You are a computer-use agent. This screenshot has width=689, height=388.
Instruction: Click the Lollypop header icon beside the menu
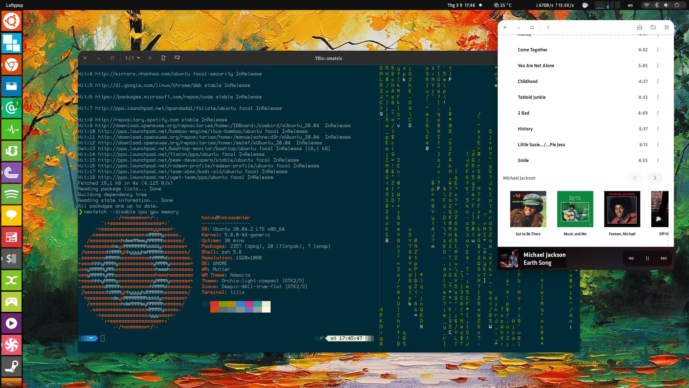[x=653, y=27]
